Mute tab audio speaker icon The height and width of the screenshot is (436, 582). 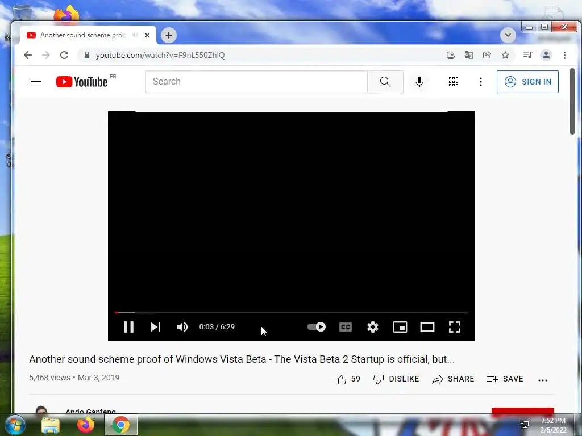(135, 35)
